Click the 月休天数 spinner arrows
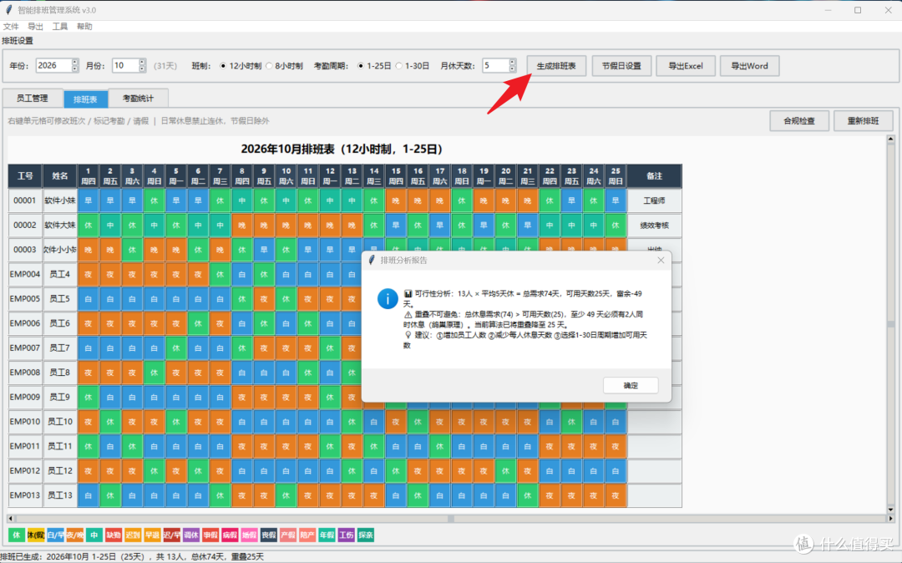This screenshot has height=563, width=902. [x=513, y=65]
